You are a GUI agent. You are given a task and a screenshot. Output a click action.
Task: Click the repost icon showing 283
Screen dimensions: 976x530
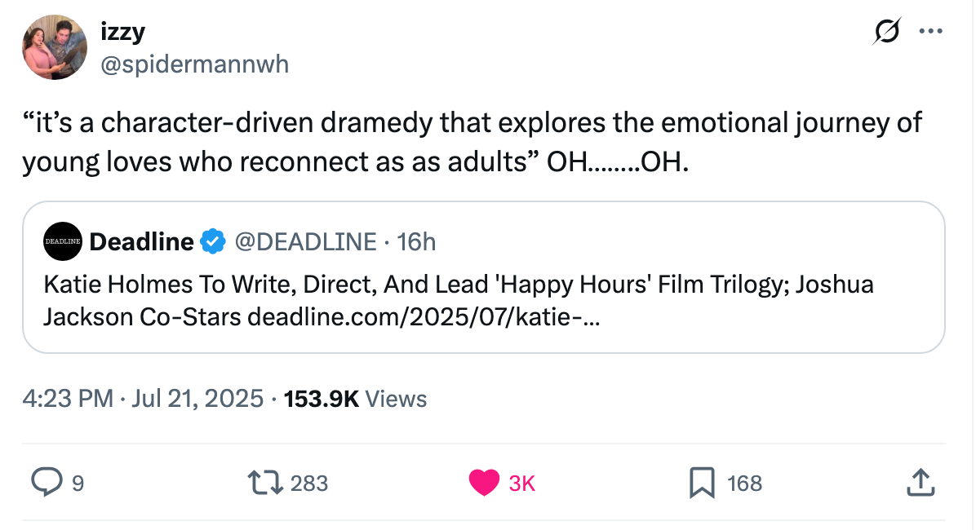pyautogui.click(x=264, y=483)
